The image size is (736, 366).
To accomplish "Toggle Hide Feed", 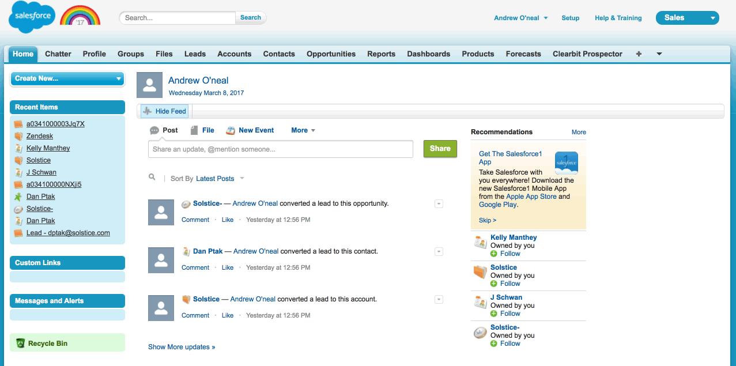I will (x=165, y=111).
